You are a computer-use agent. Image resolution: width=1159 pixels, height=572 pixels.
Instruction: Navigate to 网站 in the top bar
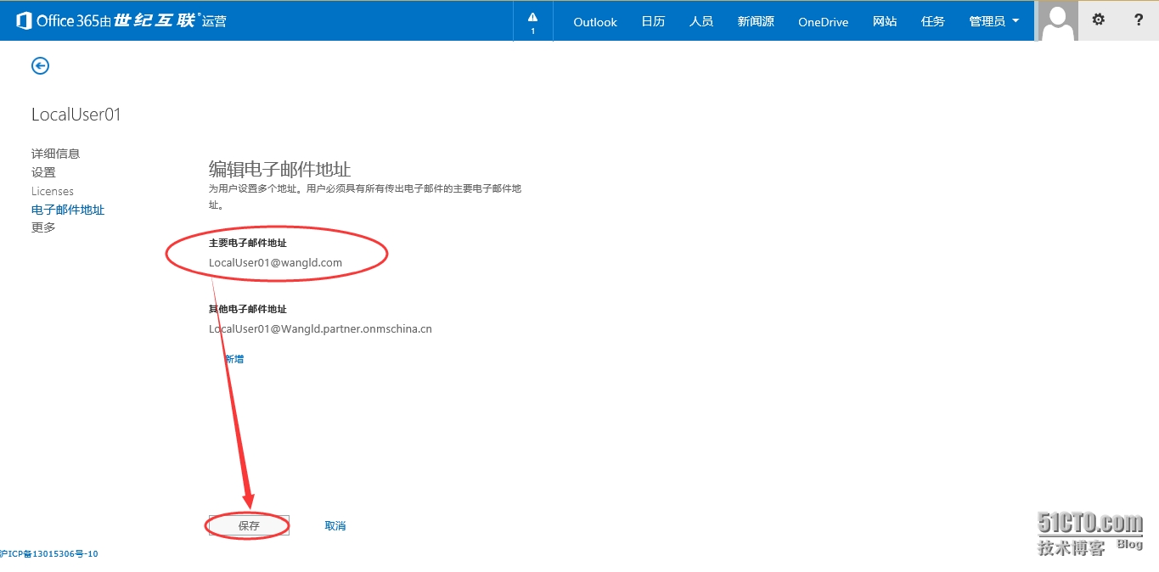(884, 21)
